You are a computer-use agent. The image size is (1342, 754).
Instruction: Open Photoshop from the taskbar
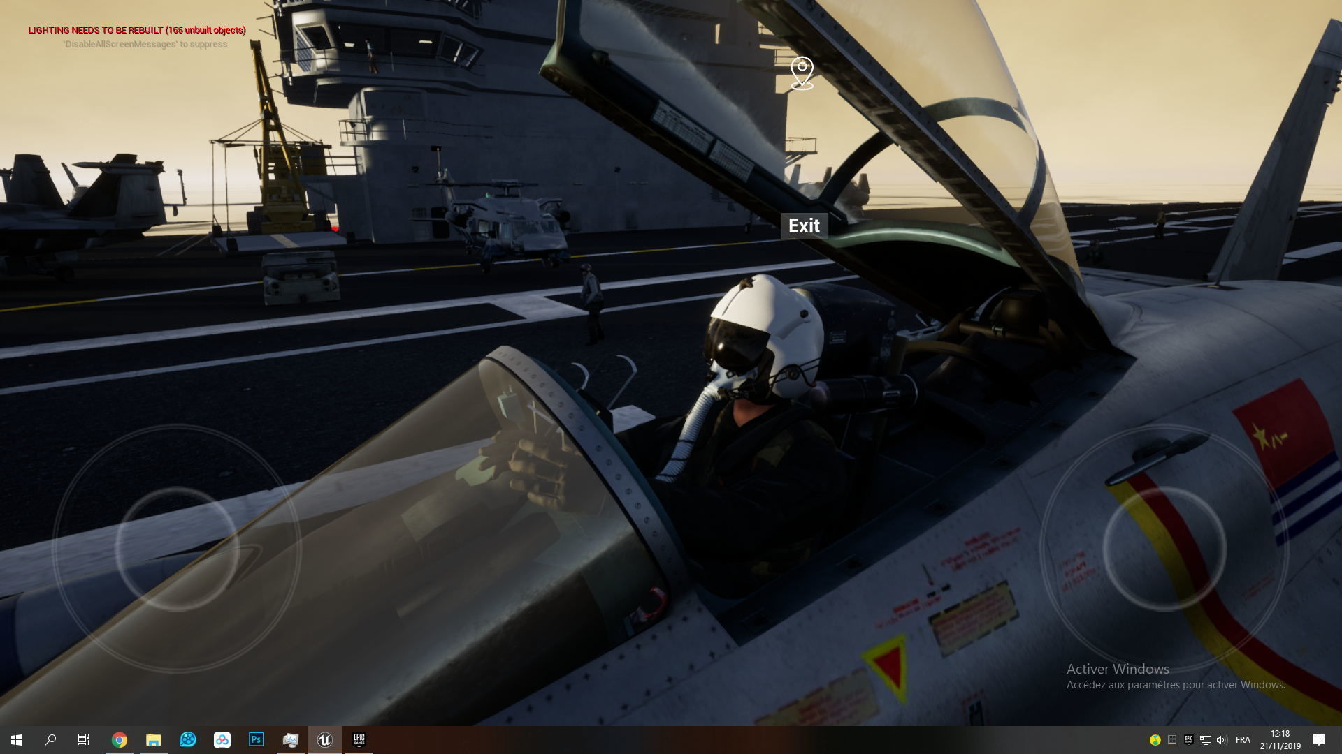tap(257, 739)
